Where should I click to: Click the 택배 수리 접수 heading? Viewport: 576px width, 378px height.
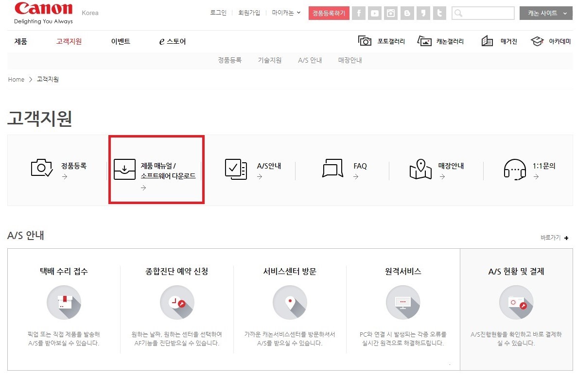(64, 271)
